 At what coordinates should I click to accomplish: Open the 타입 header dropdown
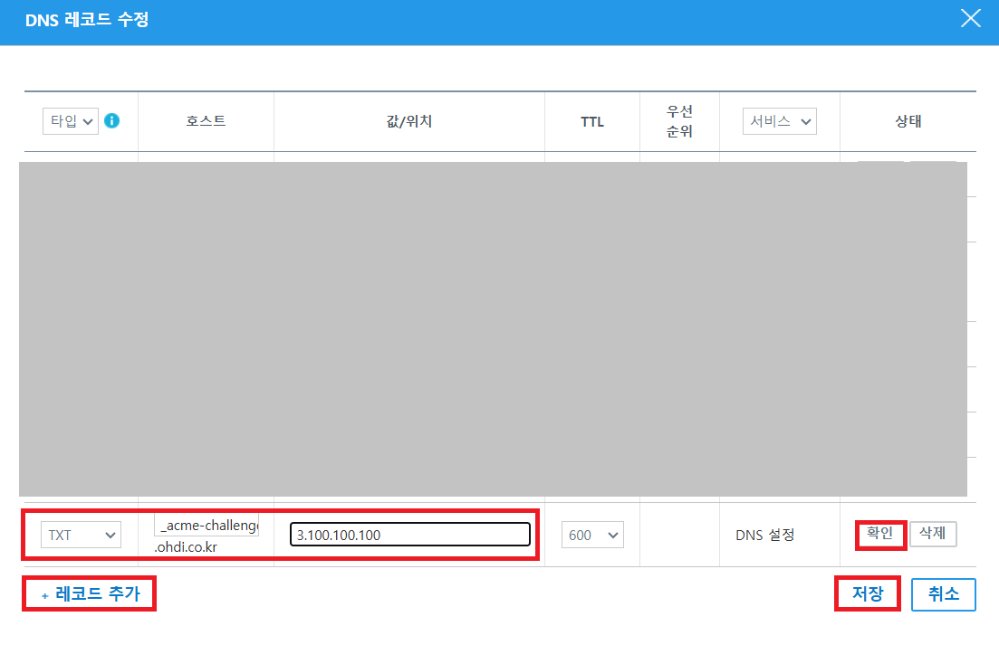(x=71, y=121)
